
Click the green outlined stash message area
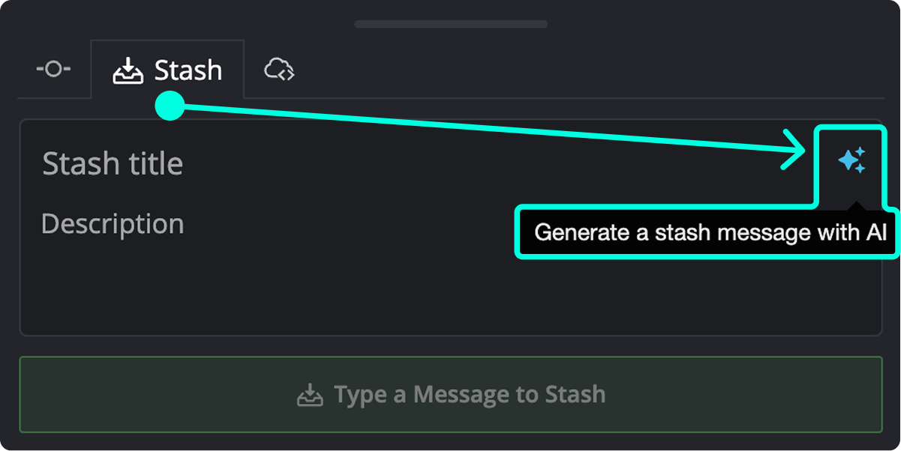(450, 393)
